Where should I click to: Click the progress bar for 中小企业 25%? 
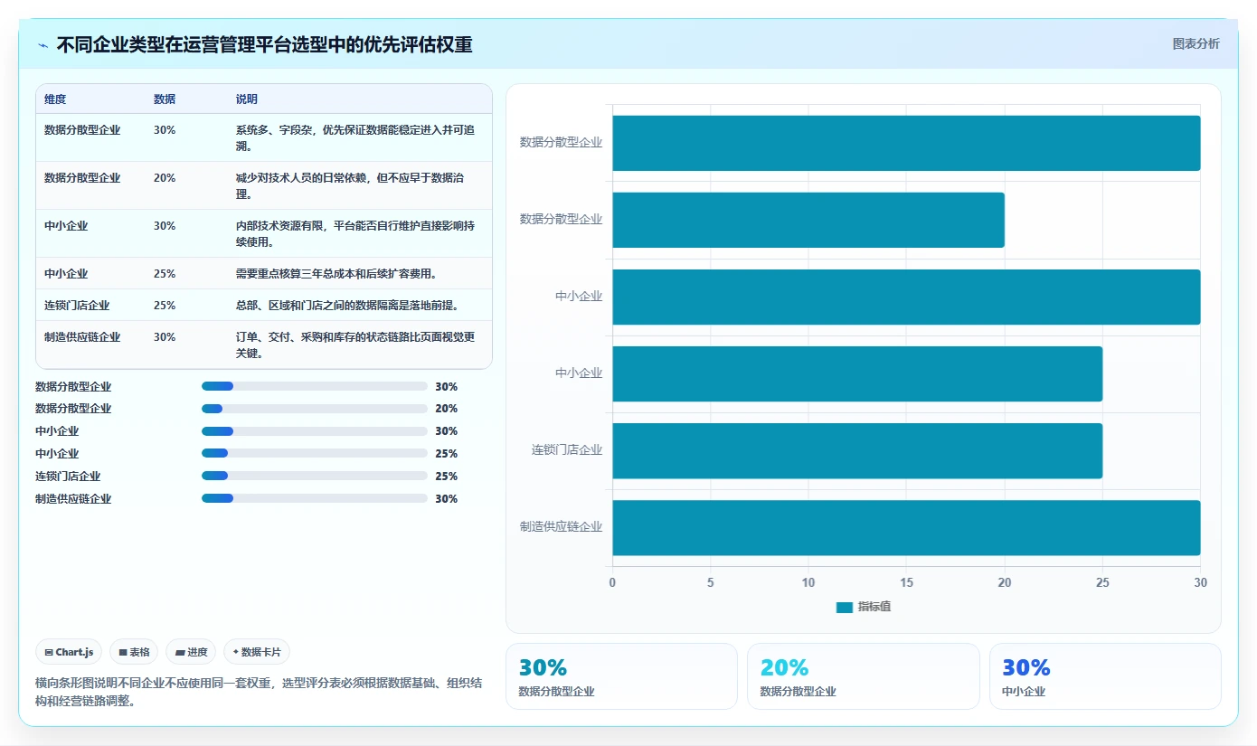tap(315, 454)
